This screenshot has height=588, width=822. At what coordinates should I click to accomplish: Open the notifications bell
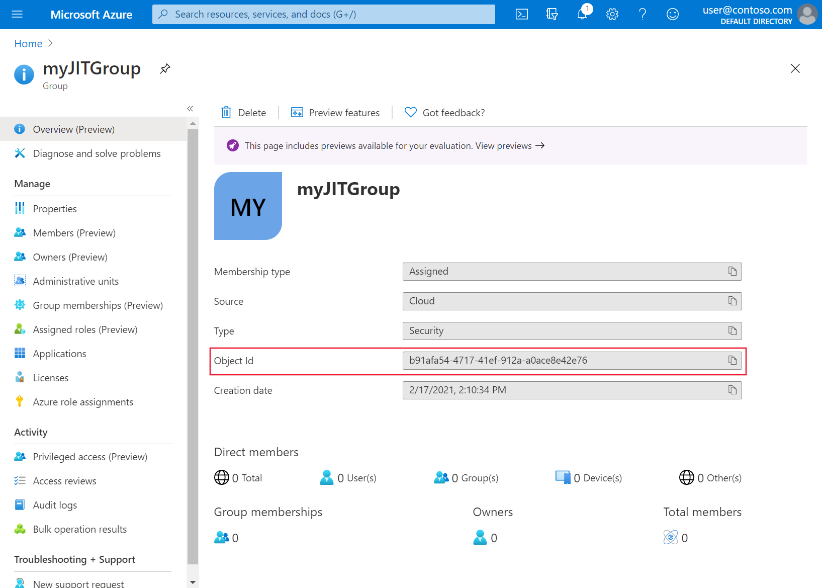582,14
